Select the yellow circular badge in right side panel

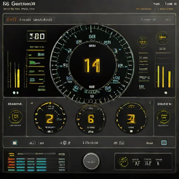pos(164,116)
